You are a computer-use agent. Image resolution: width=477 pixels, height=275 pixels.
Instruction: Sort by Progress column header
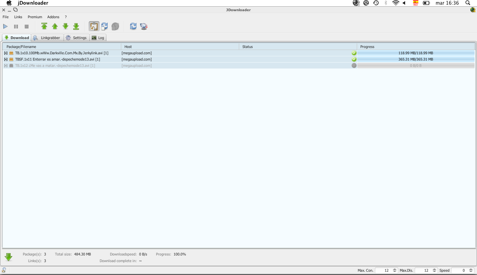(416, 47)
